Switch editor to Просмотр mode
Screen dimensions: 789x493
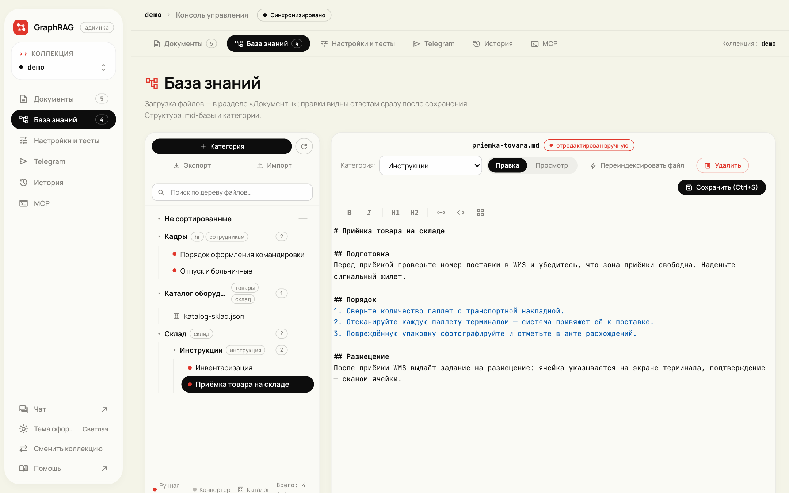pyautogui.click(x=552, y=165)
